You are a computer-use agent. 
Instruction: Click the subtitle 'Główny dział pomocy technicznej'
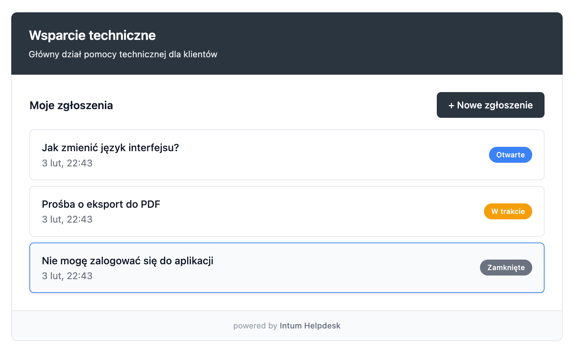pos(123,54)
